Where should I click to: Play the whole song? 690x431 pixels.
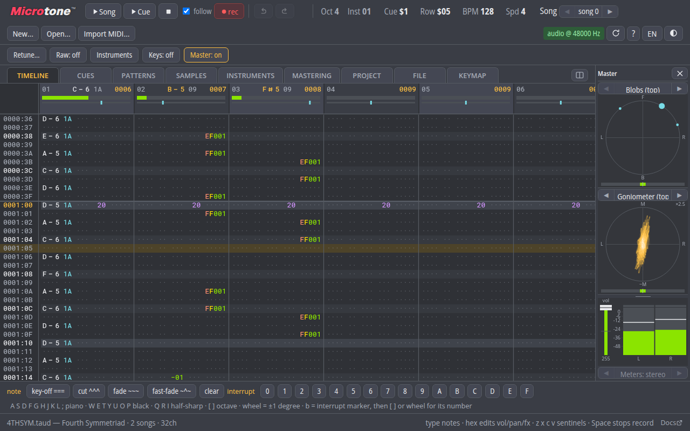[x=103, y=11]
